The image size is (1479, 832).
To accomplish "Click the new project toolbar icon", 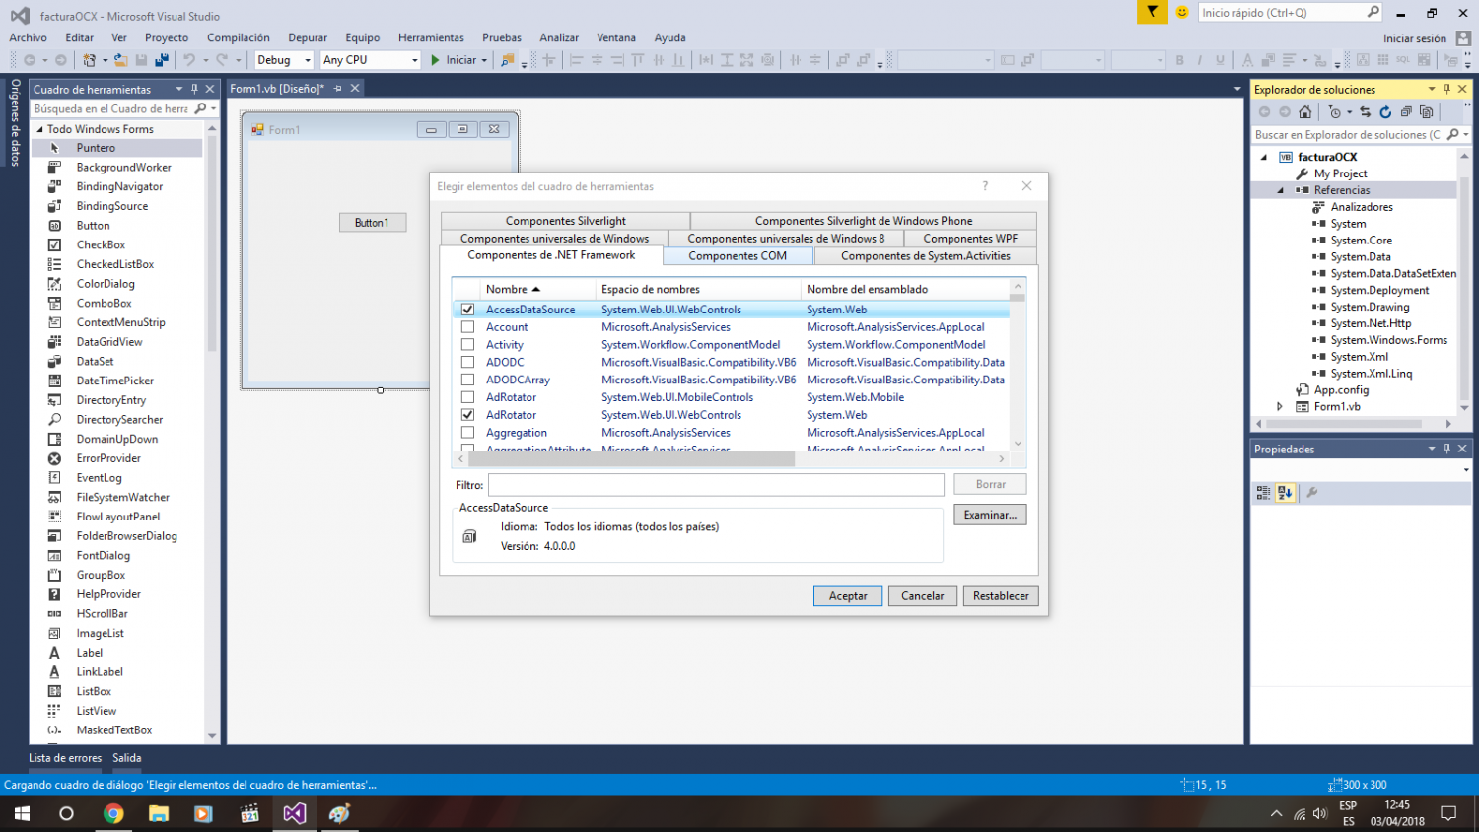I will click(x=89, y=60).
